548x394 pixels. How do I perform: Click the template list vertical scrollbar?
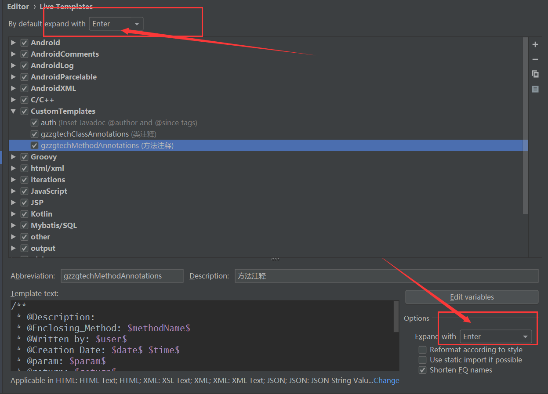coord(525,126)
